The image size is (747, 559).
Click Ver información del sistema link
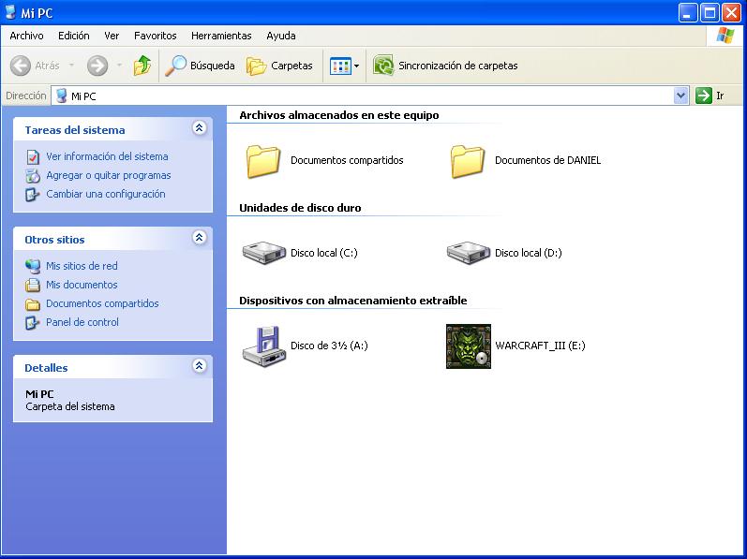click(x=107, y=156)
